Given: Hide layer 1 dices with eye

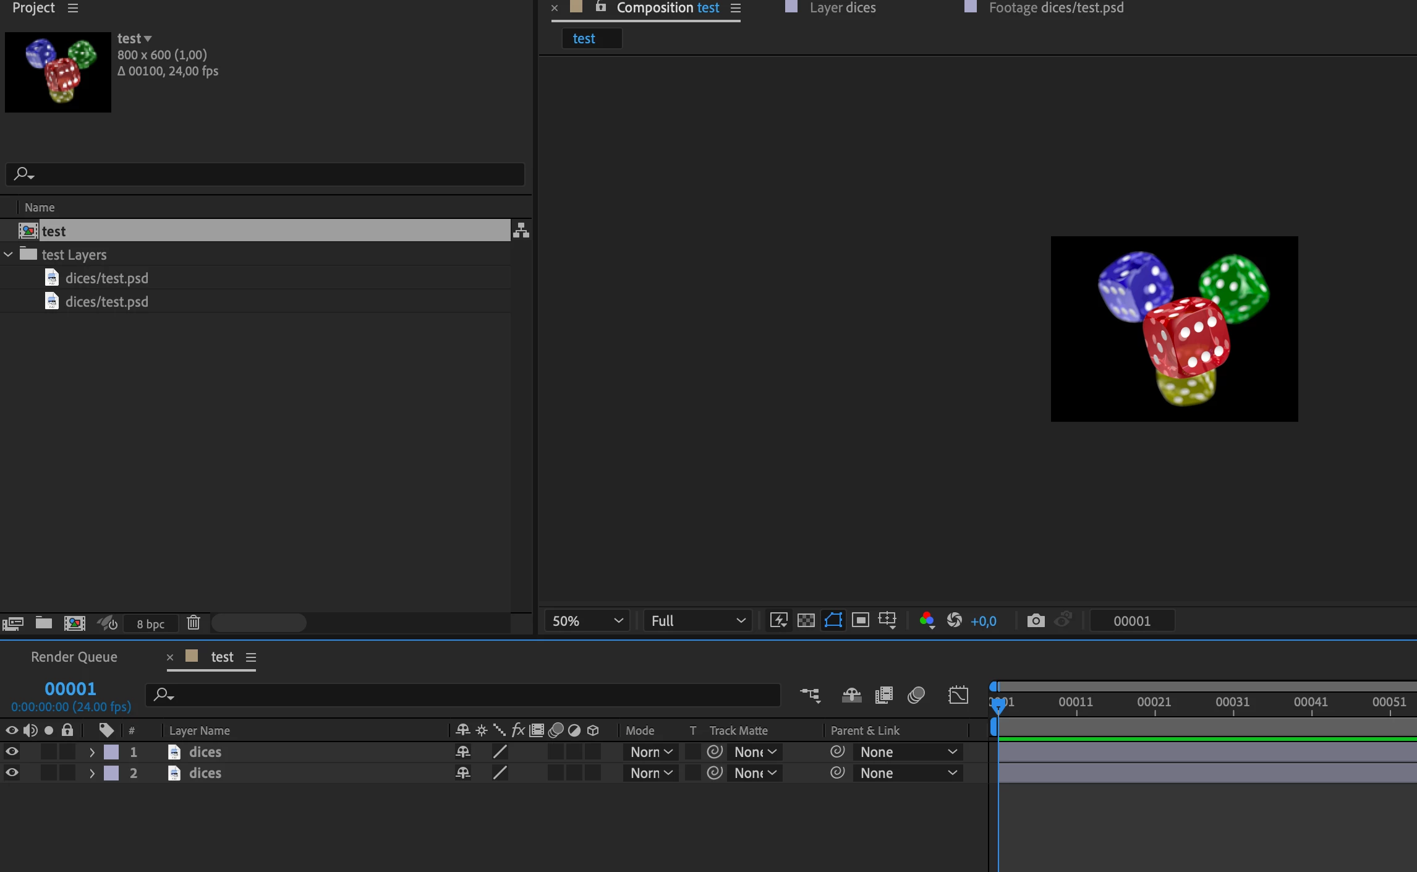Looking at the screenshot, I should (x=12, y=752).
